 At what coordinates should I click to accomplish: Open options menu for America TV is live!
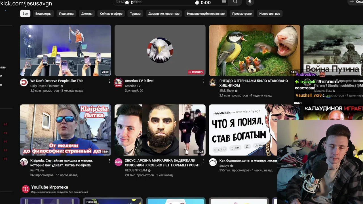click(204, 81)
